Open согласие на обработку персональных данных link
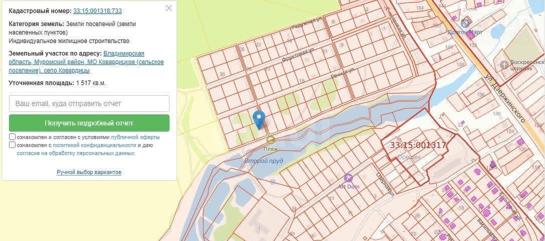545x241 pixels. 75,153
